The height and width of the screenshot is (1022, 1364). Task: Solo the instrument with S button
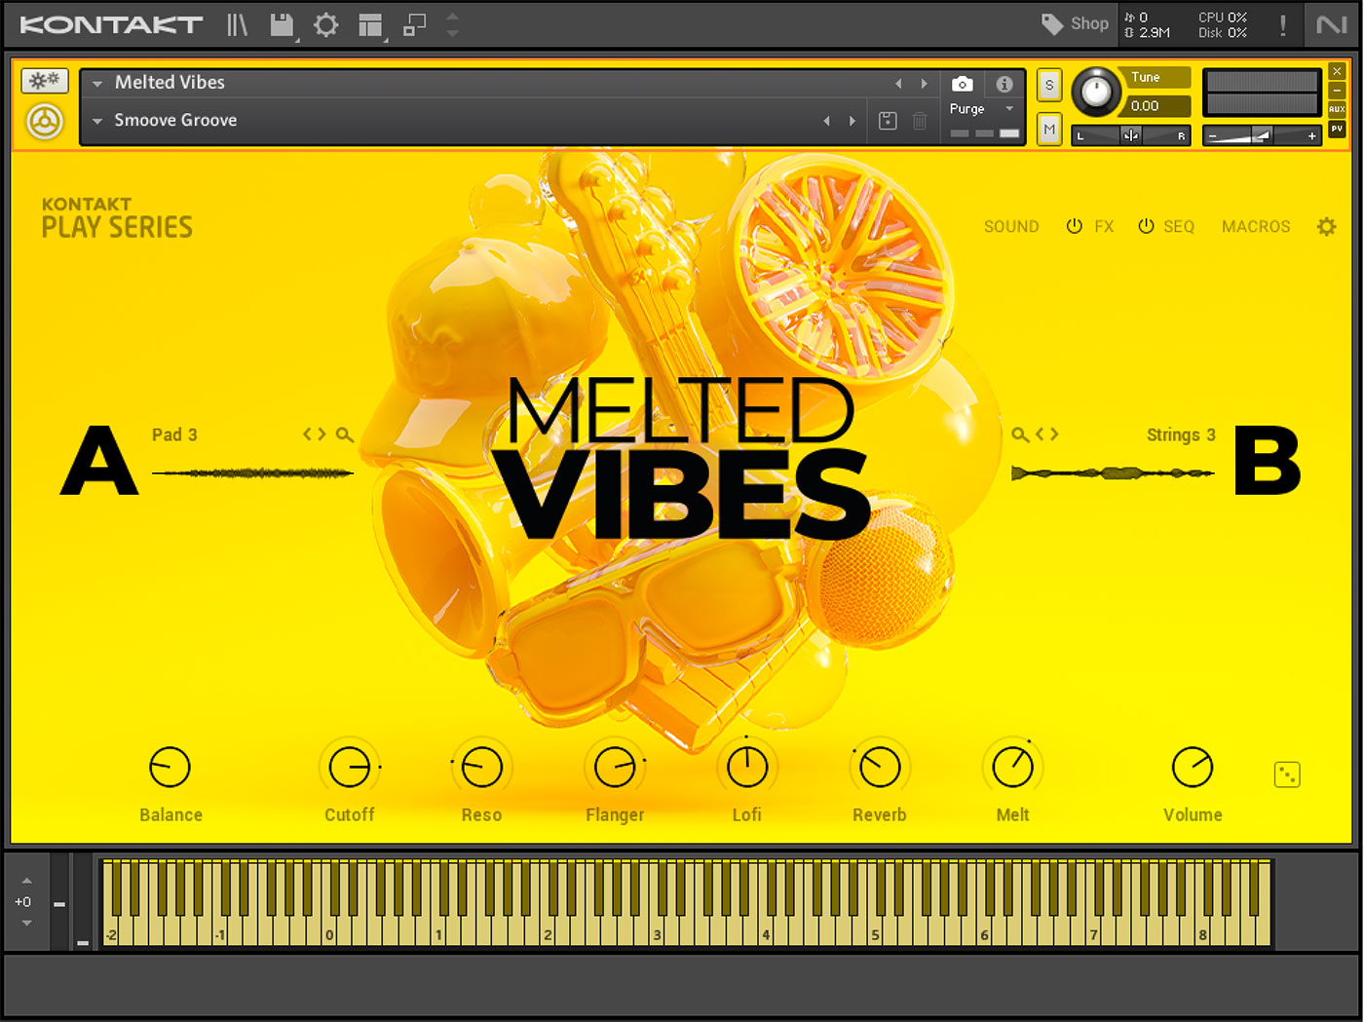click(1049, 85)
